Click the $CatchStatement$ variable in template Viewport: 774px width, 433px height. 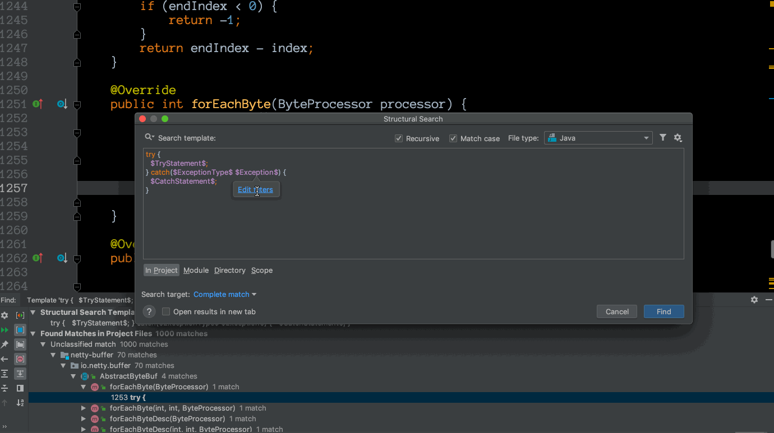coord(182,181)
